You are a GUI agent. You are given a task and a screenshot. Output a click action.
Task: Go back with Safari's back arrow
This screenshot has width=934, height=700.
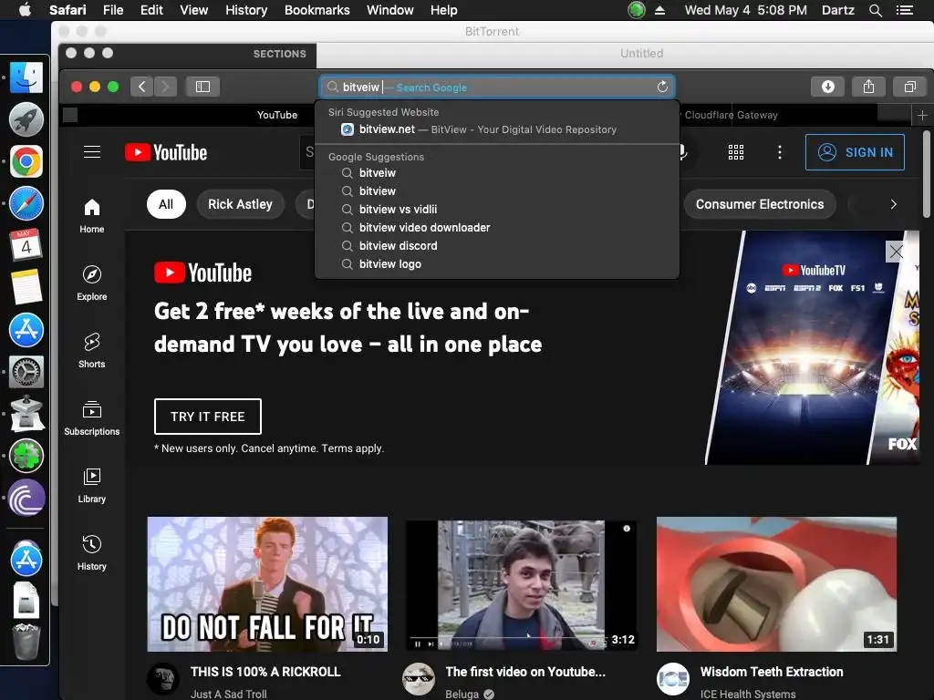[141, 87]
